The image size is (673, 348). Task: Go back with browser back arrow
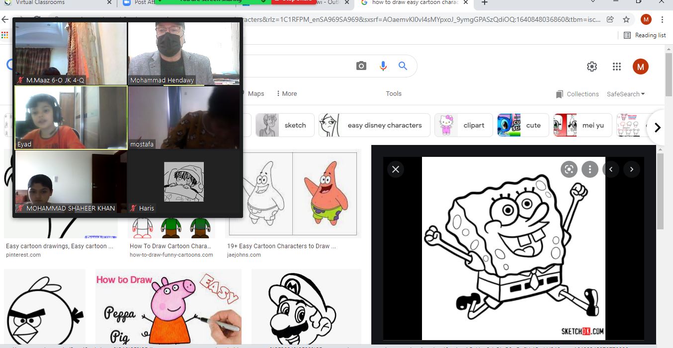(5, 20)
